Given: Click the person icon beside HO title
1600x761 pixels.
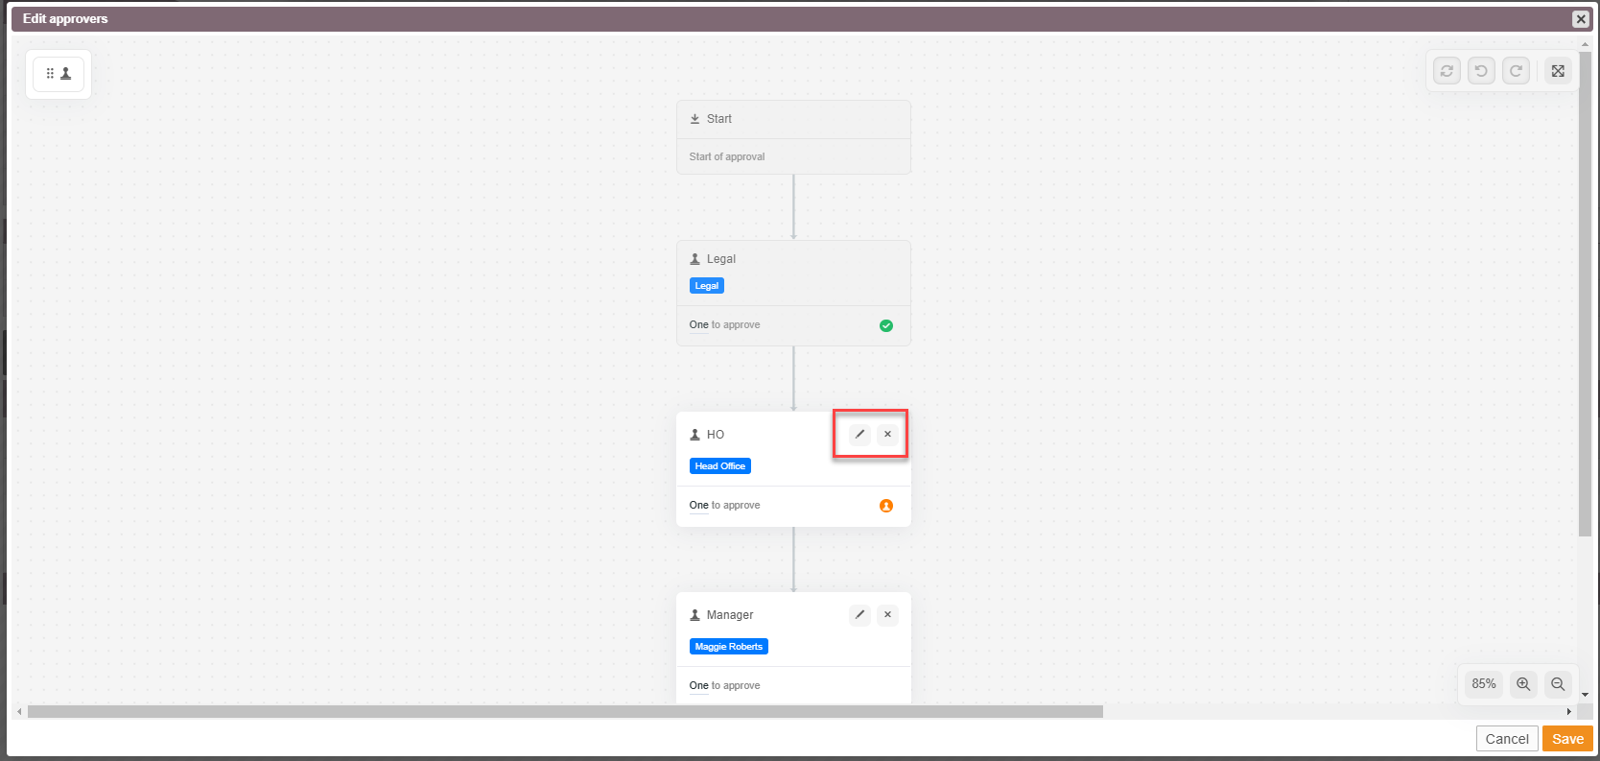Looking at the screenshot, I should point(695,435).
